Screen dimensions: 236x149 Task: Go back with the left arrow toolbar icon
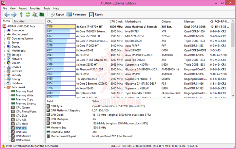pos(7,15)
